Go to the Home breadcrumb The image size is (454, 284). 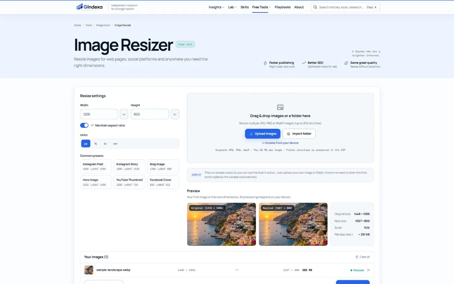(x=77, y=25)
